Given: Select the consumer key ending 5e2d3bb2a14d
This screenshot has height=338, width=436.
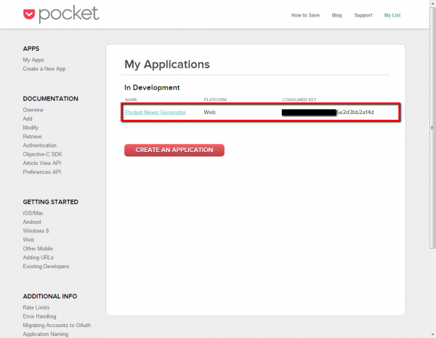Looking at the screenshot, I should tap(328, 113).
